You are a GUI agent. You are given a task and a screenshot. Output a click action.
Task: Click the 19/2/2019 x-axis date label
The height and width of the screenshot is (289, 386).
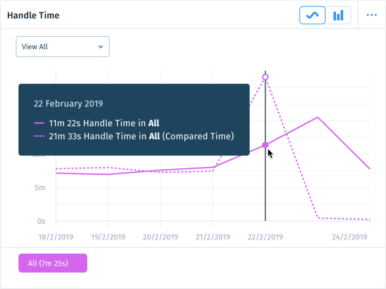click(x=108, y=237)
